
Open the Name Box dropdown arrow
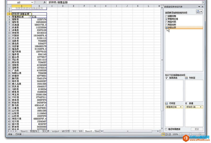click(32, 2)
